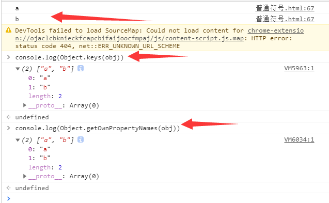Open the VM5963:1 source link
The width and height of the screenshot is (329, 203).
tap(299, 68)
